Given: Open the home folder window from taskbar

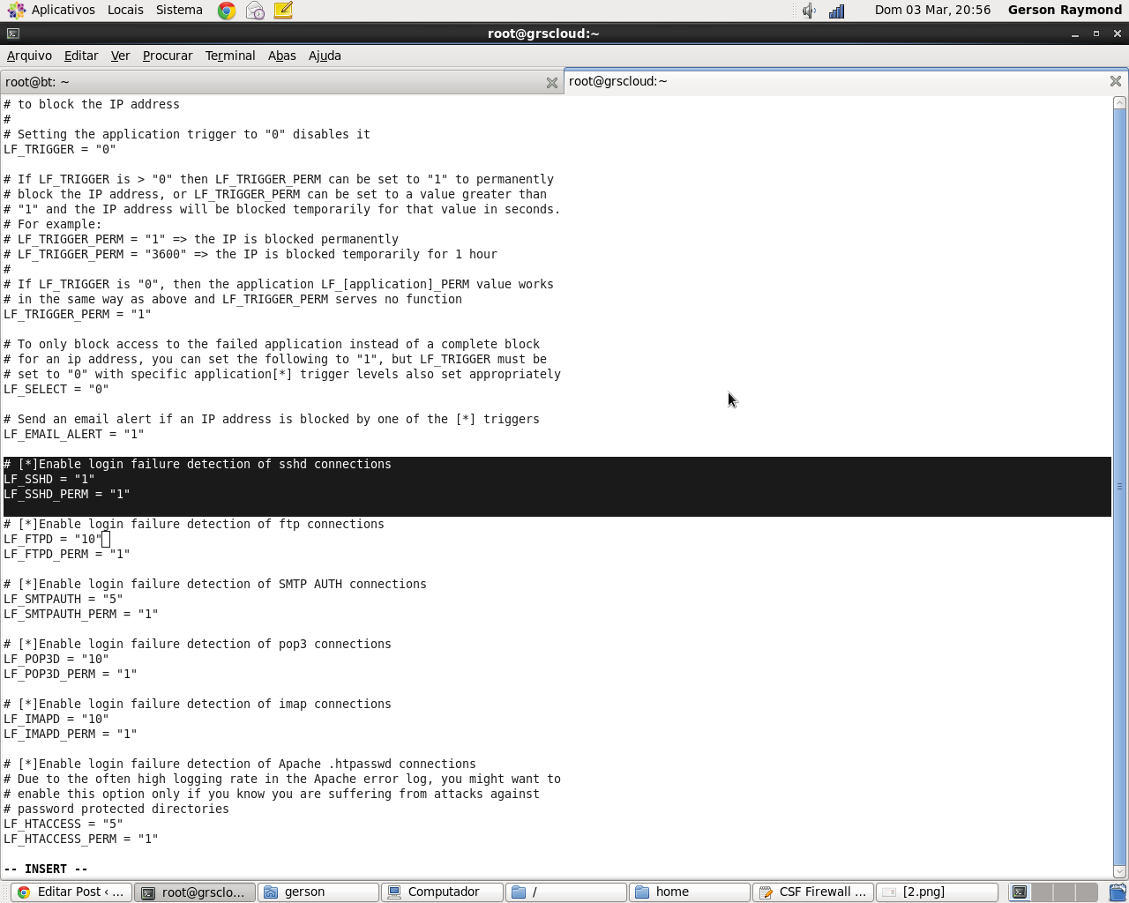Looking at the screenshot, I should (689, 892).
